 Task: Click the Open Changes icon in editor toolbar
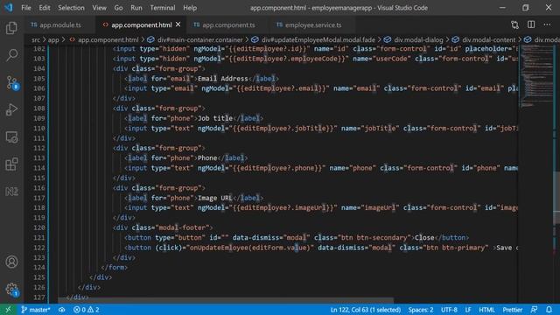[514, 24]
